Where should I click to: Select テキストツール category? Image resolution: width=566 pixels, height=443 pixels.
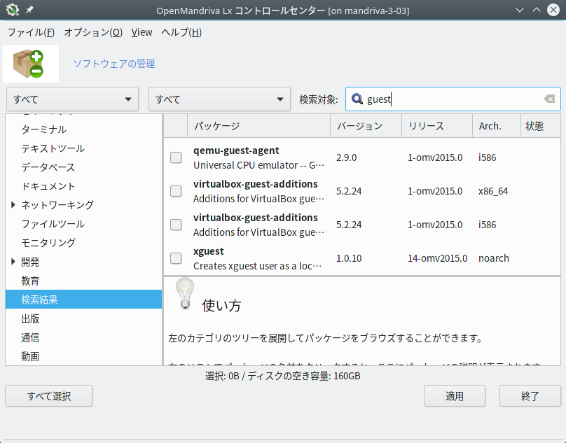(x=53, y=148)
